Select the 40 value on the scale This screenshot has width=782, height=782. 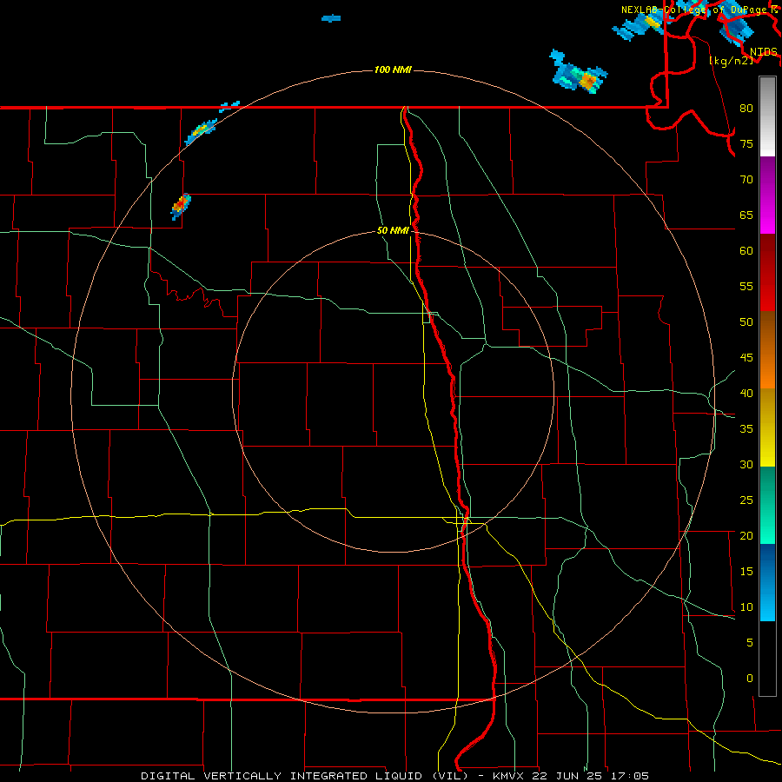[x=746, y=394]
